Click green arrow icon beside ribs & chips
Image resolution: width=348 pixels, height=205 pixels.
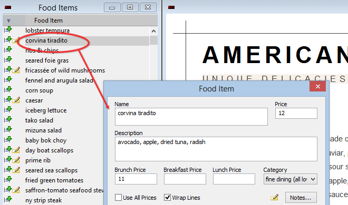8,49
